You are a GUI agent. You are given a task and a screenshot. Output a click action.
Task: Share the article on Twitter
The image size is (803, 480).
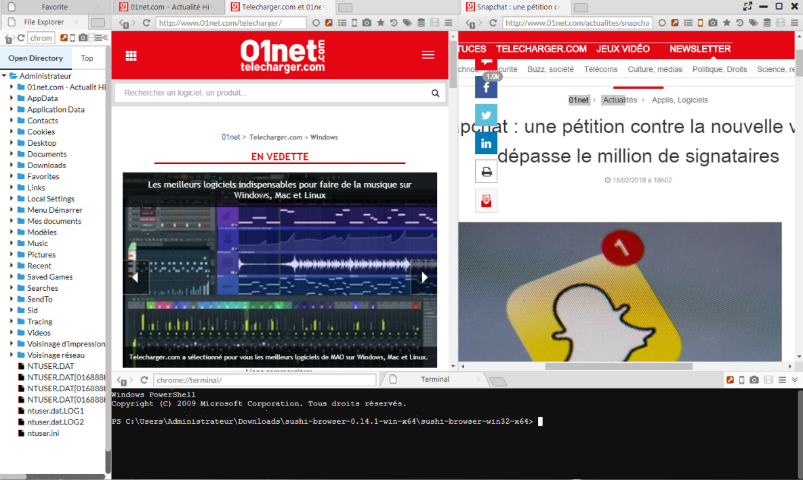coord(486,115)
